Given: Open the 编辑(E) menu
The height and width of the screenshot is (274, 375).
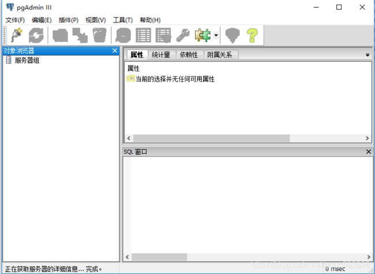Looking at the screenshot, I should tap(42, 20).
